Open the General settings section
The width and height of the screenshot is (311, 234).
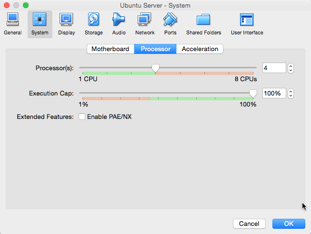point(13,24)
